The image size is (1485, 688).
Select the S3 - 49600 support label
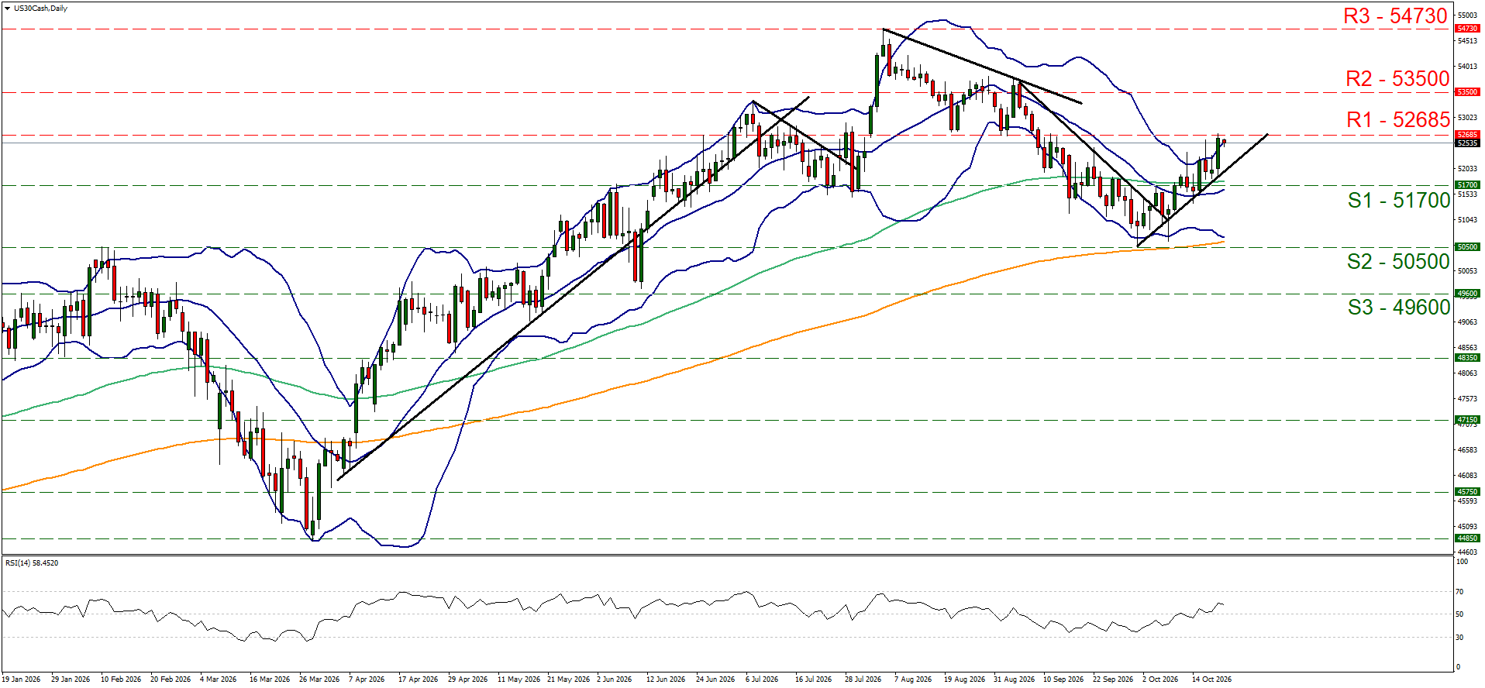(x=1399, y=308)
